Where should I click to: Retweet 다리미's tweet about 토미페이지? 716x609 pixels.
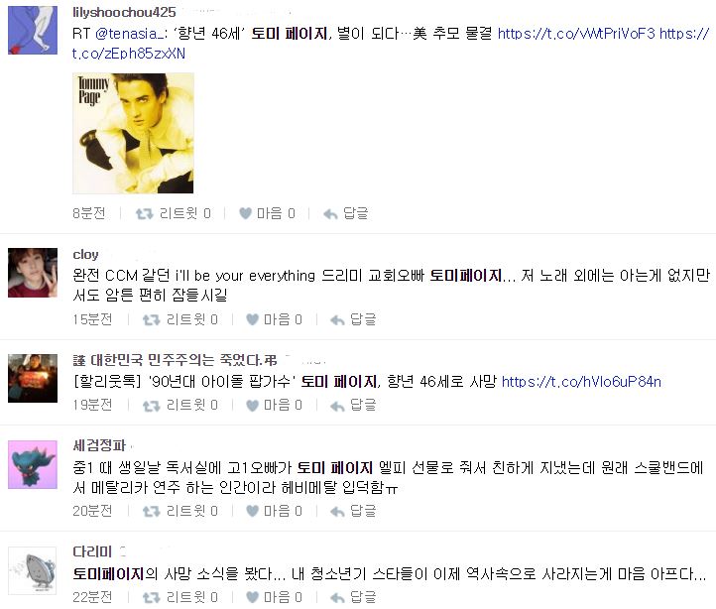(x=151, y=597)
